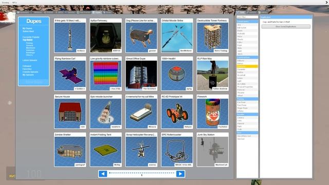Select the 'Flying Rainbow Car' dupe

pyautogui.click(x=70, y=73)
